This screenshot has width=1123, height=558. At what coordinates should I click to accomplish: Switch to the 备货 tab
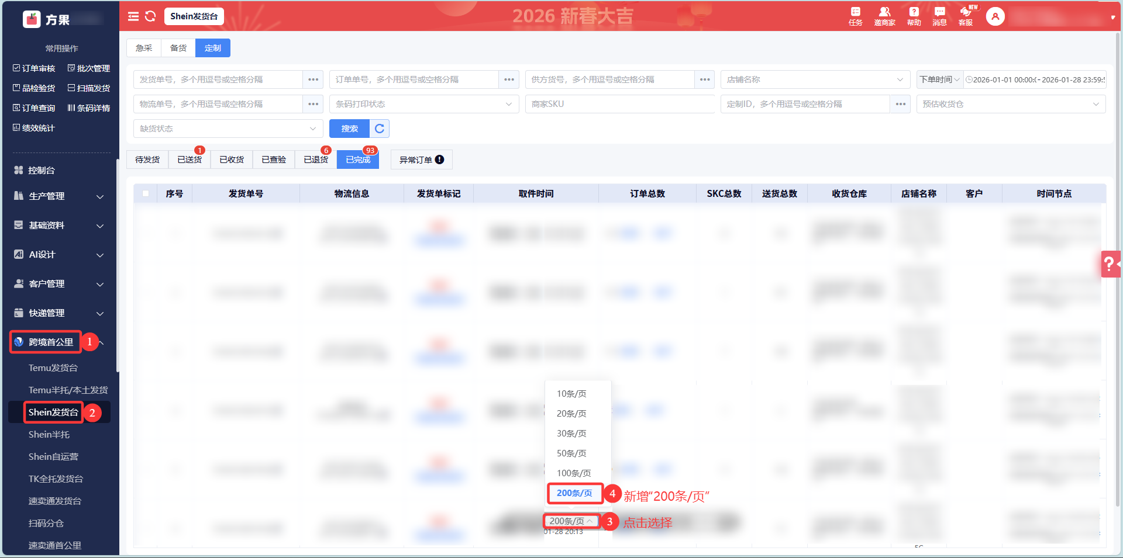coord(178,48)
